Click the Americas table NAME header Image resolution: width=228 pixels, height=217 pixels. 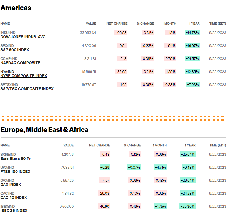pyautogui.click(x=5, y=23)
